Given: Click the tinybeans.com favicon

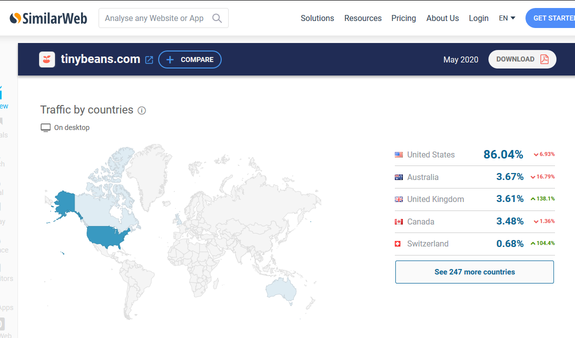Looking at the screenshot, I should coord(47,59).
